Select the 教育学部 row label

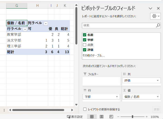click(17, 35)
